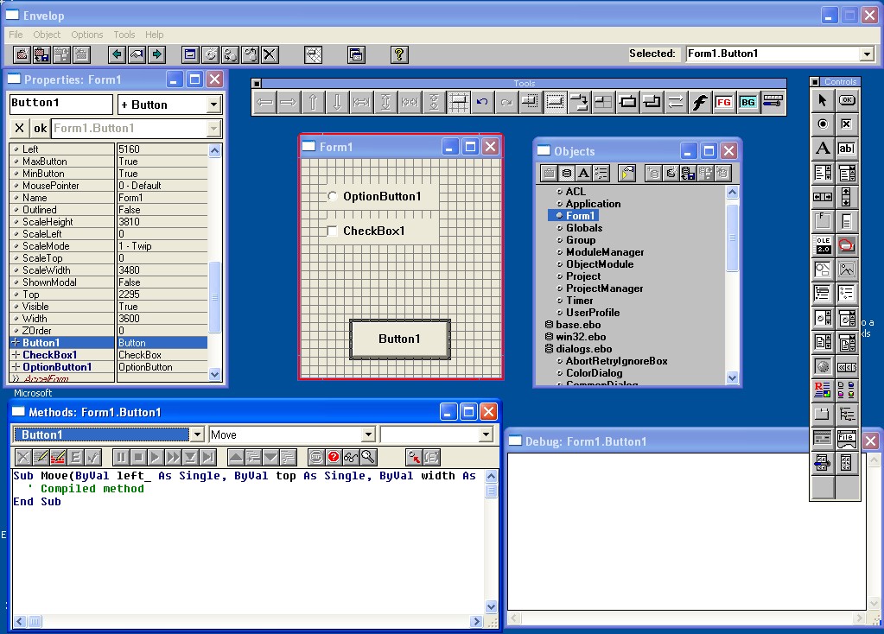Click Objects list scrollbar down arrow
The height and width of the screenshot is (634, 884).
pos(732,378)
